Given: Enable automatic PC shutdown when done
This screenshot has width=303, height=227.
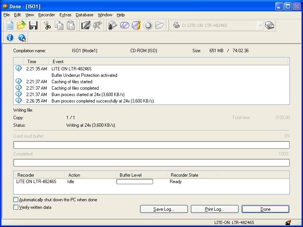Looking at the screenshot, I should click(16, 200).
